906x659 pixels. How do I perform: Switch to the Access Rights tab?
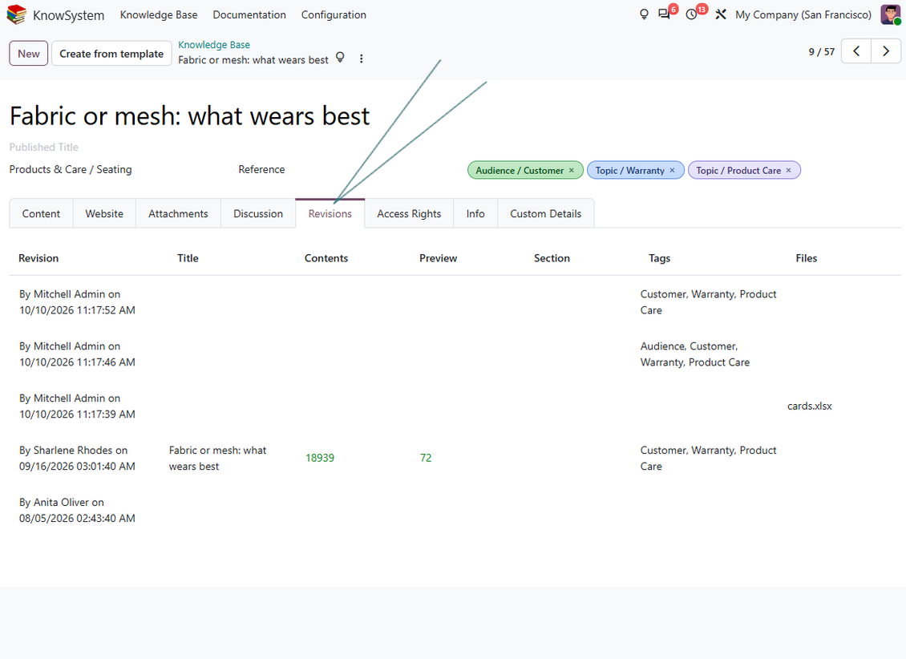pyautogui.click(x=409, y=214)
